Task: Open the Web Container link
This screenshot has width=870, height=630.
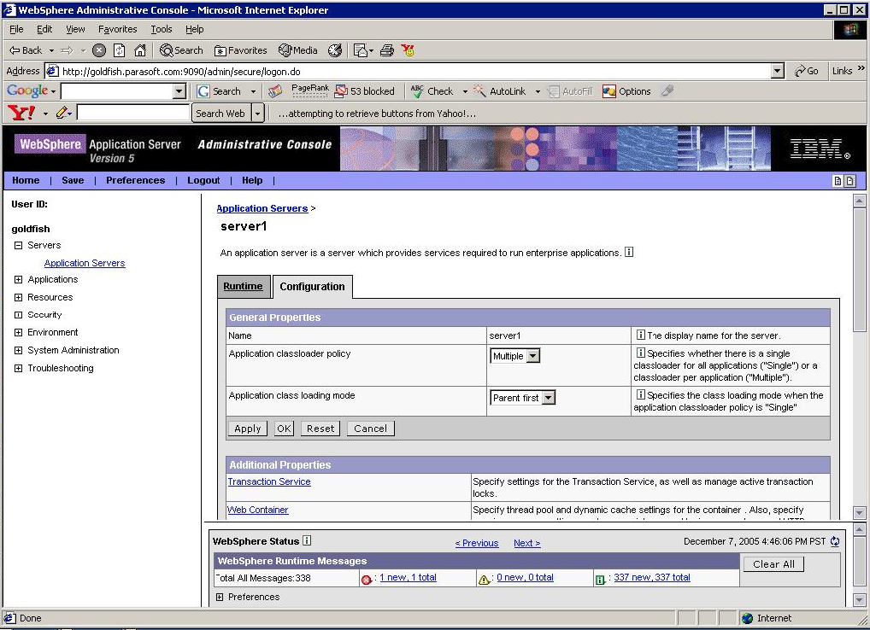Action: click(x=258, y=510)
